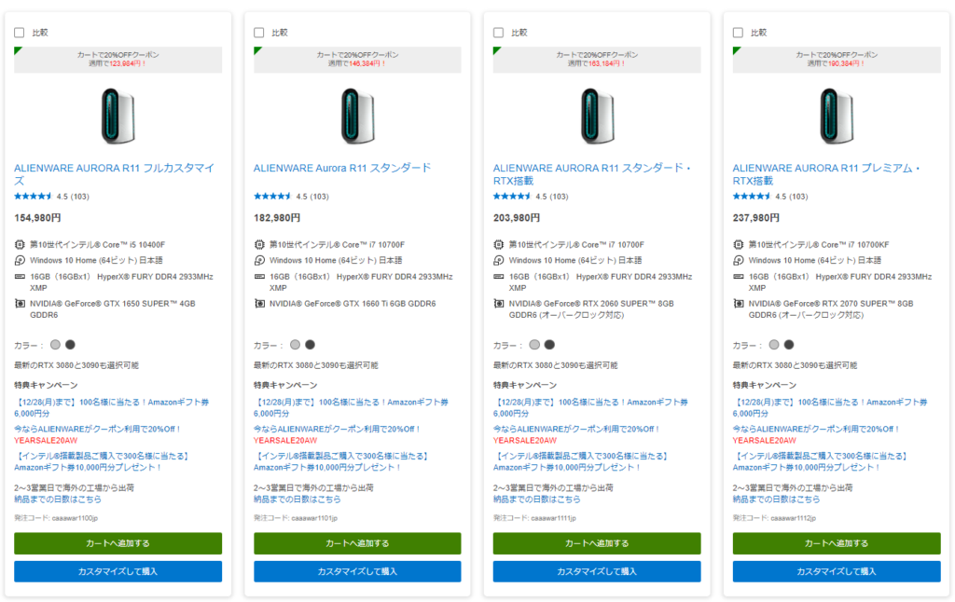
Task: Click カスタマイズして購入 for 203,980円 model
Action: pyautogui.click(x=597, y=571)
